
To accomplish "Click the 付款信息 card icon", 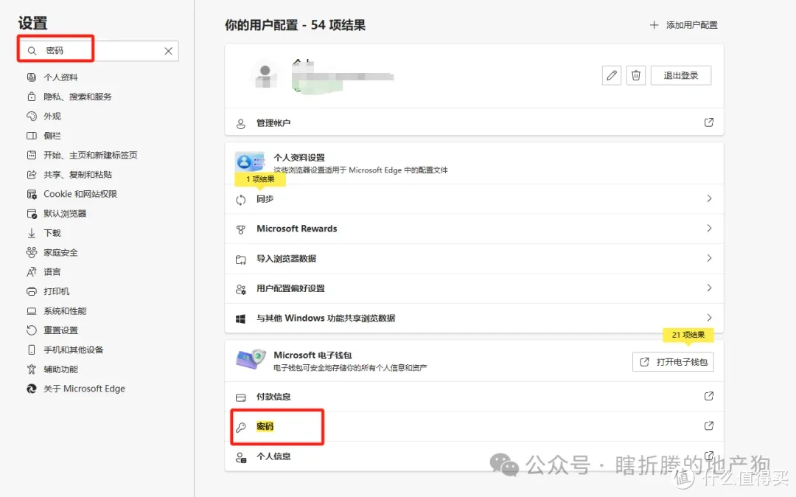I will point(240,397).
